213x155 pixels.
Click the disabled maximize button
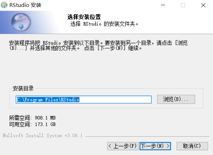(183, 5)
